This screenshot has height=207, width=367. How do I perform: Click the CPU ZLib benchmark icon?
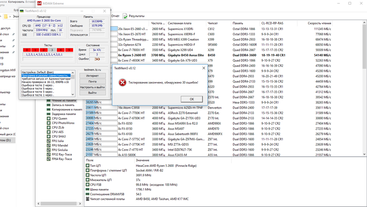click(48, 127)
